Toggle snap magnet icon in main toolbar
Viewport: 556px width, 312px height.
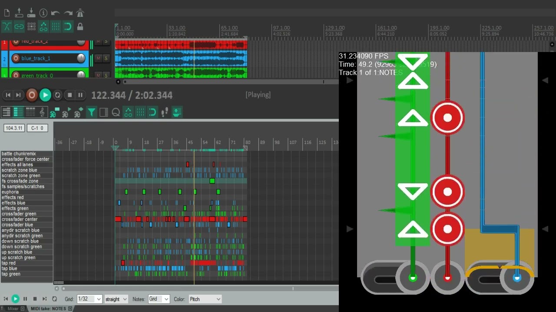click(68, 26)
